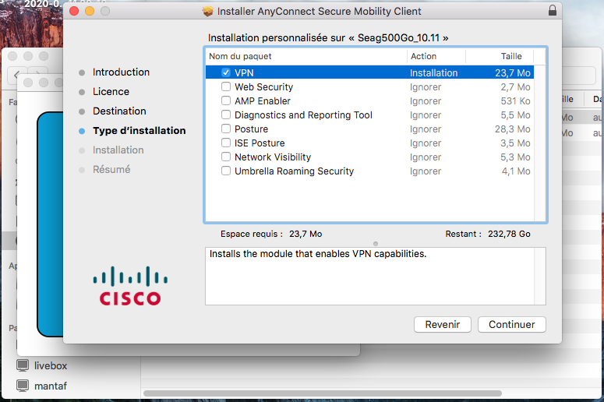
Task: Click the Revenir button
Action: pyautogui.click(x=442, y=325)
